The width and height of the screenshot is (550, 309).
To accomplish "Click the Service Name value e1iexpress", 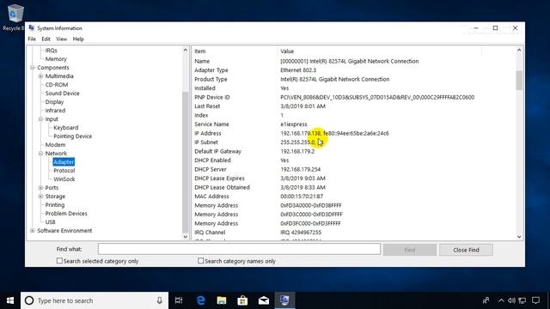I will point(294,124).
